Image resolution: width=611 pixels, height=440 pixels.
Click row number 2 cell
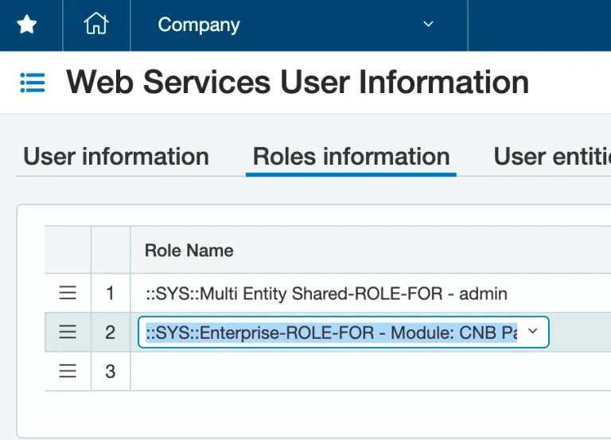click(111, 332)
